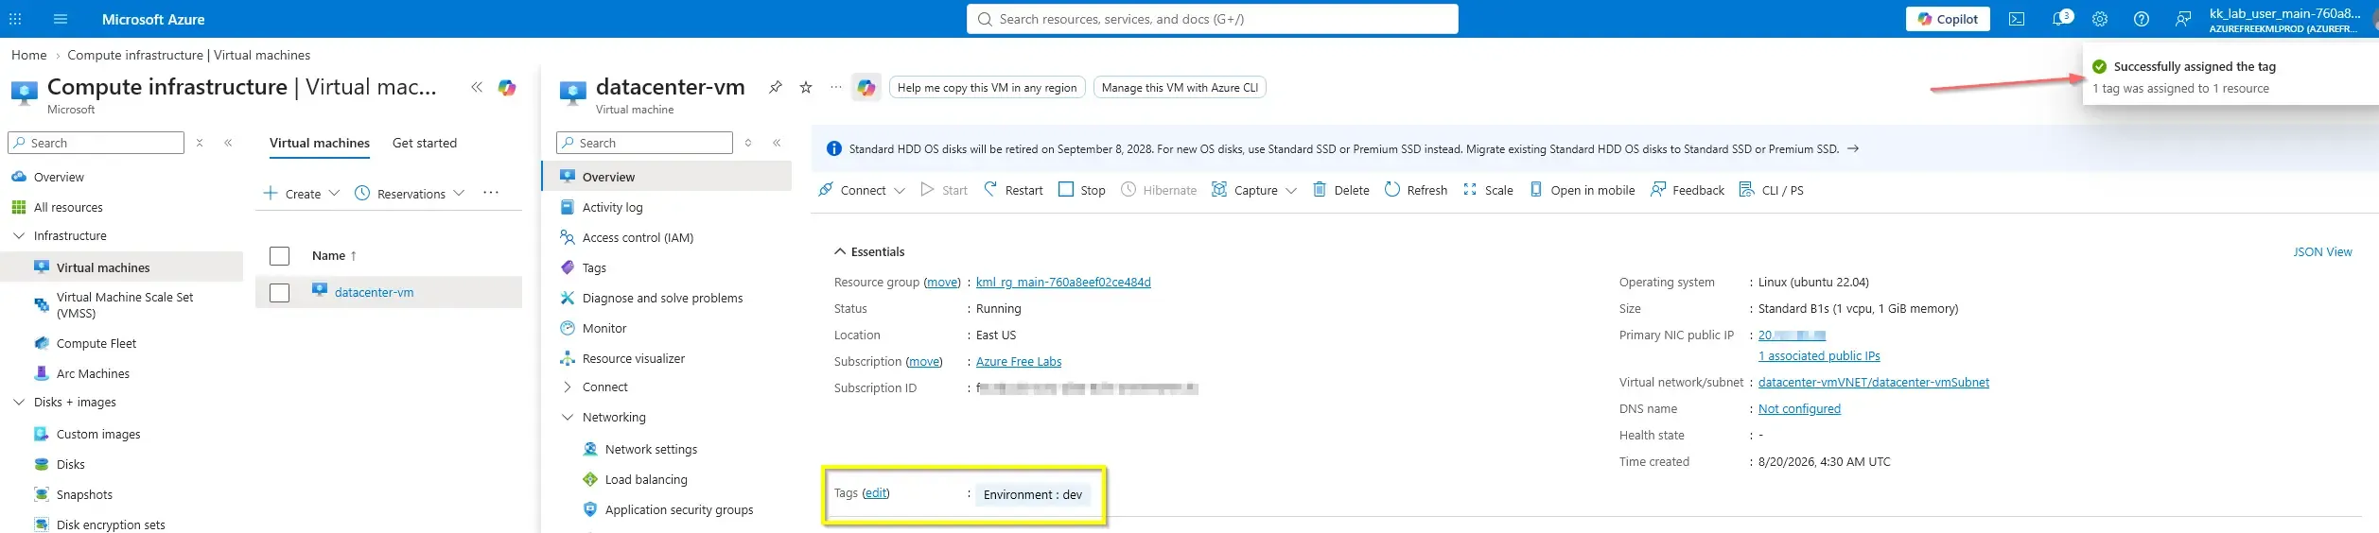Open the Reservations dropdown
The height and width of the screenshot is (533, 2379).
coord(410,194)
